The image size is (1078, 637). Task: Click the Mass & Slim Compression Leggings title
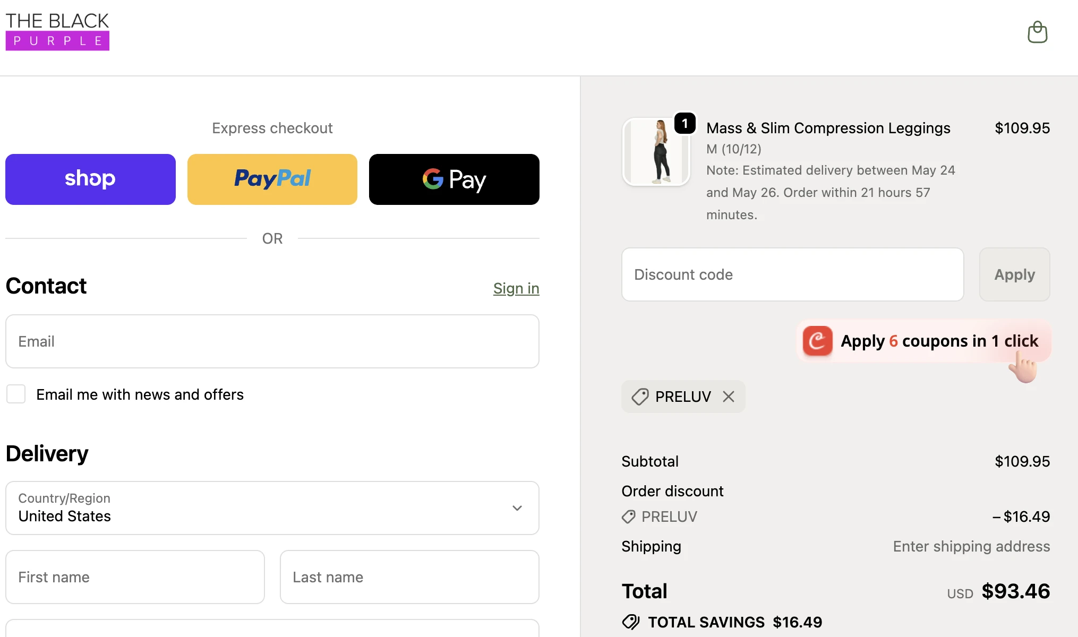(x=828, y=128)
